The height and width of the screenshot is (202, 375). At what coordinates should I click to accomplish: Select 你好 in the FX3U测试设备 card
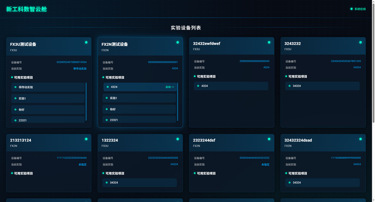coord(48,110)
